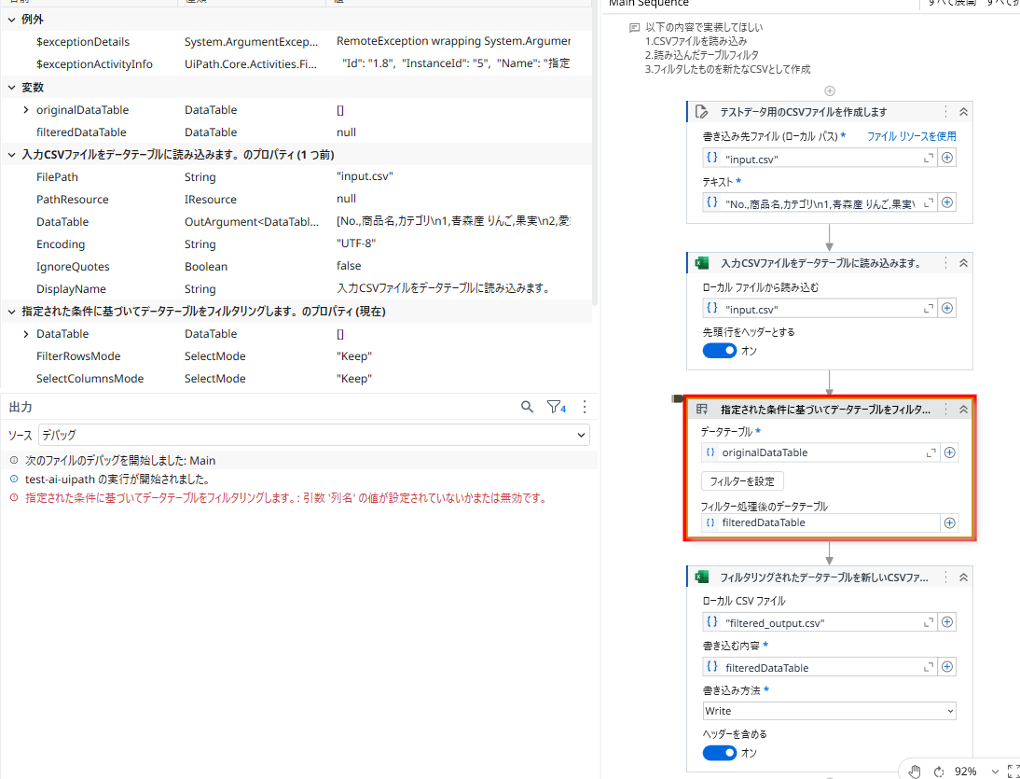Screen dimensions: 1020x779
Task: Select the Encoding "UTF-8" property row
Action: pos(296,244)
